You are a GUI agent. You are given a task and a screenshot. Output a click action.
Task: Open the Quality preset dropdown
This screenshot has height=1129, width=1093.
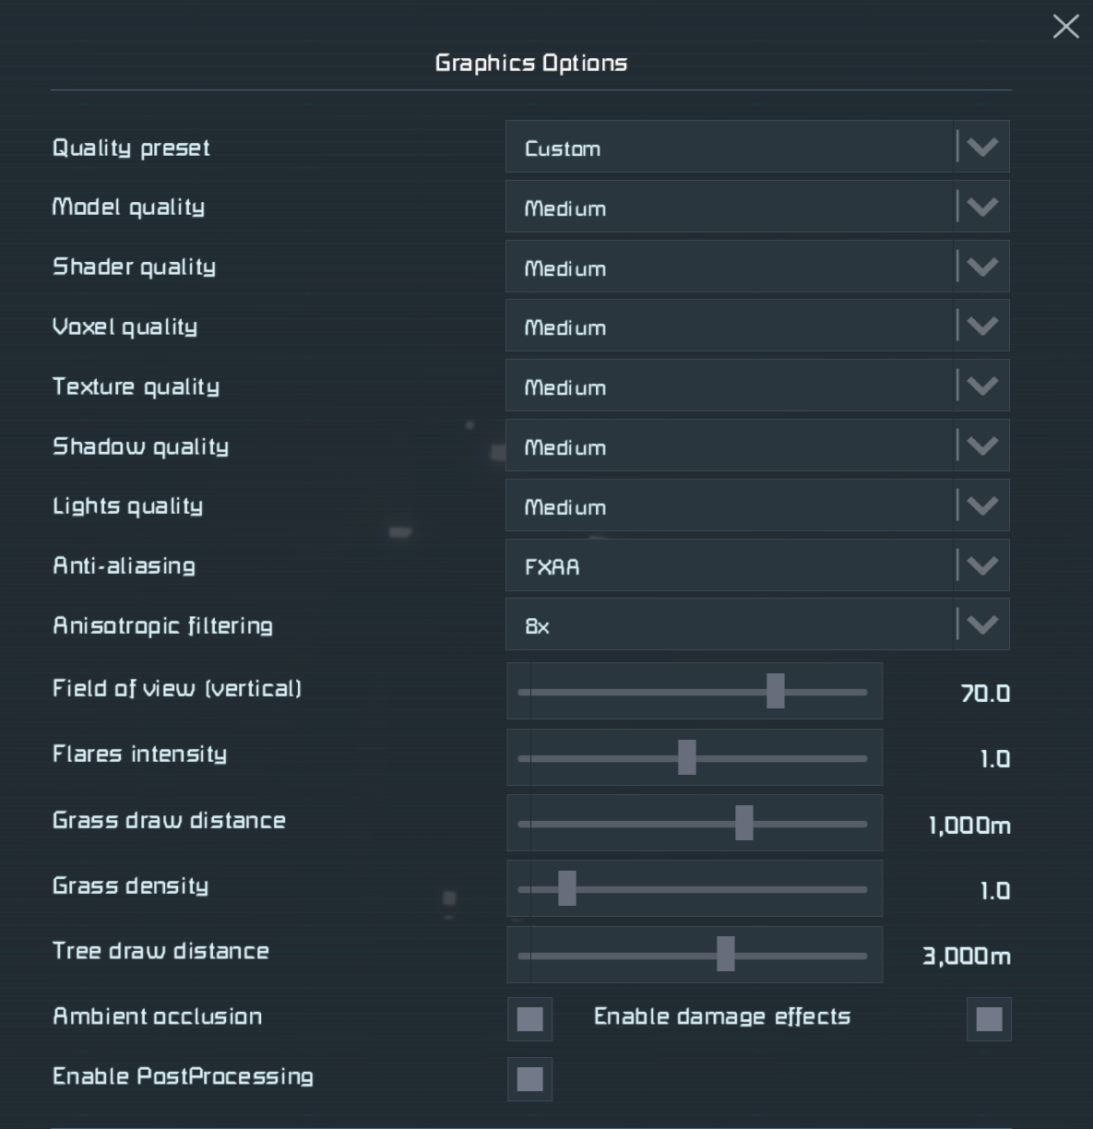coord(756,148)
